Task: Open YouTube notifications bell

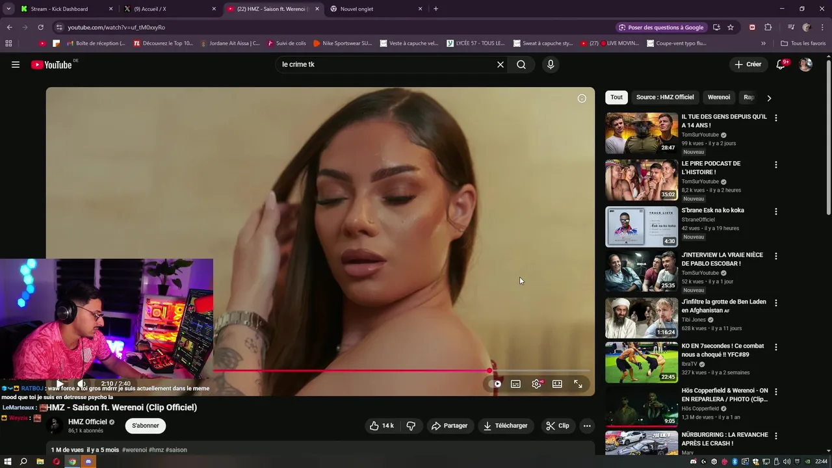Action: [781, 64]
